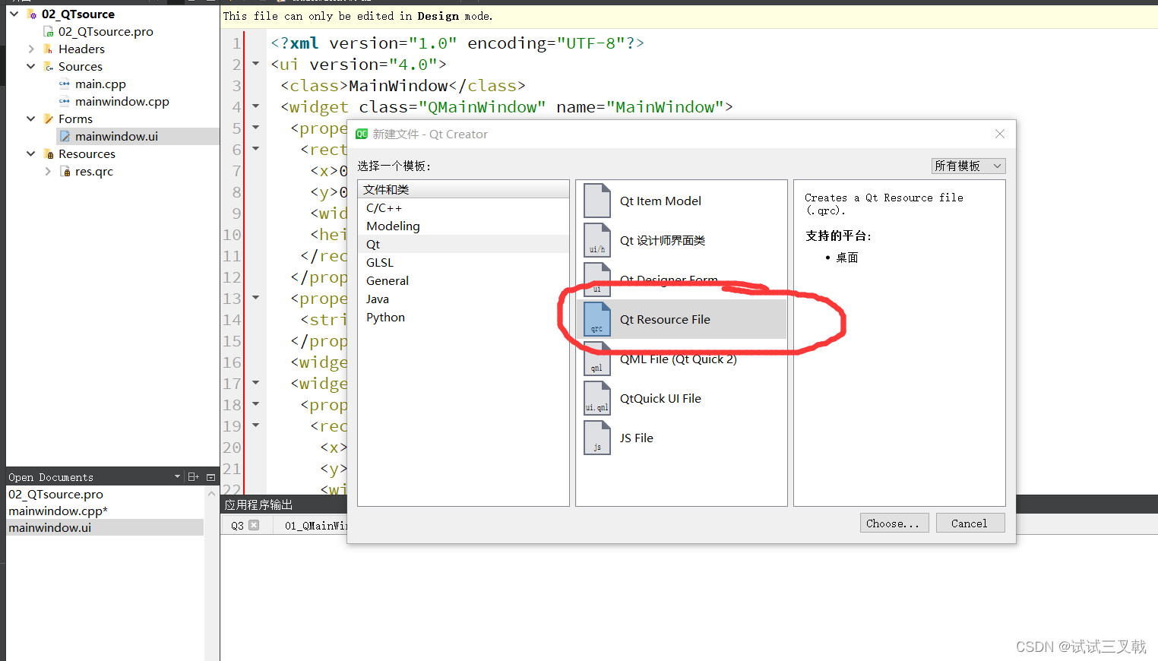
Task: Click the Cancel button
Action: tap(970, 523)
